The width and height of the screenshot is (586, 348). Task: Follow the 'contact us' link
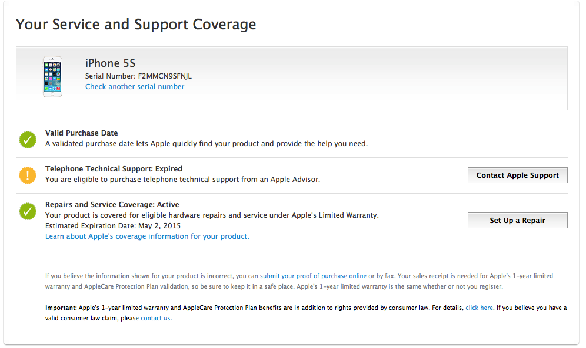[x=155, y=318]
